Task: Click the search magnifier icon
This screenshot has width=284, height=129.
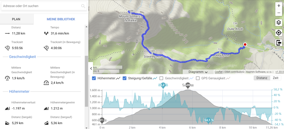Action: point(83,6)
